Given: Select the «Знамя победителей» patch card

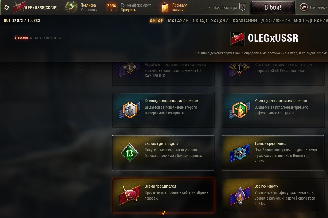Looking at the screenshot, I should (x=163, y=196).
